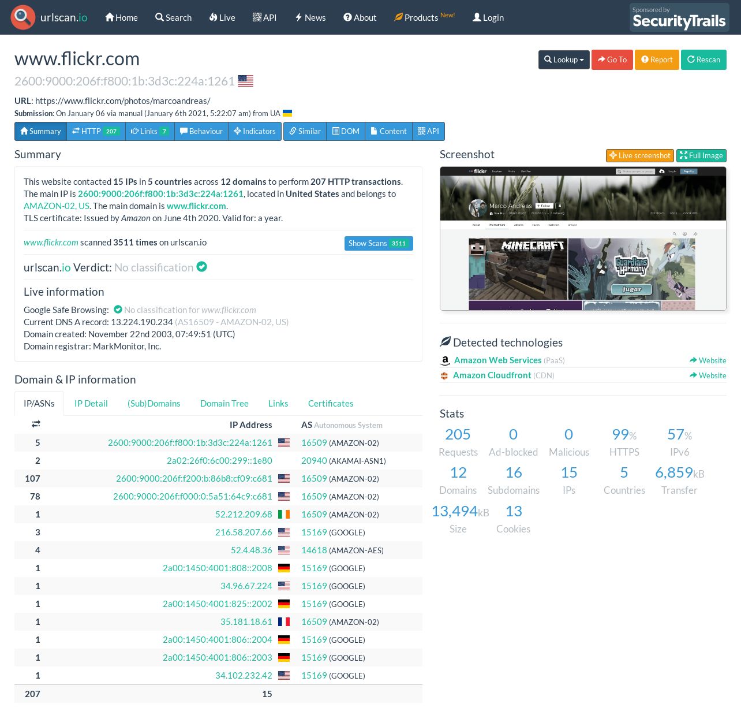Open IP address 52.212.209.68
Screen dimensions: 741x715
[244, 515]
